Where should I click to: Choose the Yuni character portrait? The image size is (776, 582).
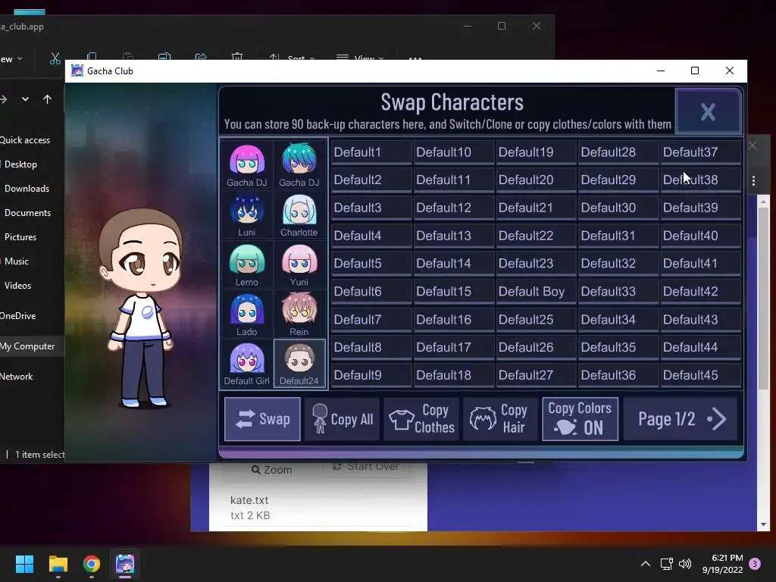[299, 264]
